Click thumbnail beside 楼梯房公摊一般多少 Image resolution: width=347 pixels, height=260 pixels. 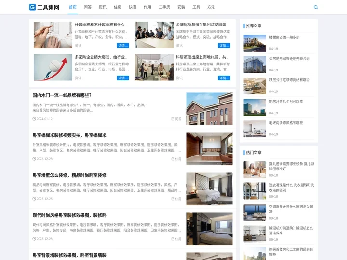click(255, 43)
